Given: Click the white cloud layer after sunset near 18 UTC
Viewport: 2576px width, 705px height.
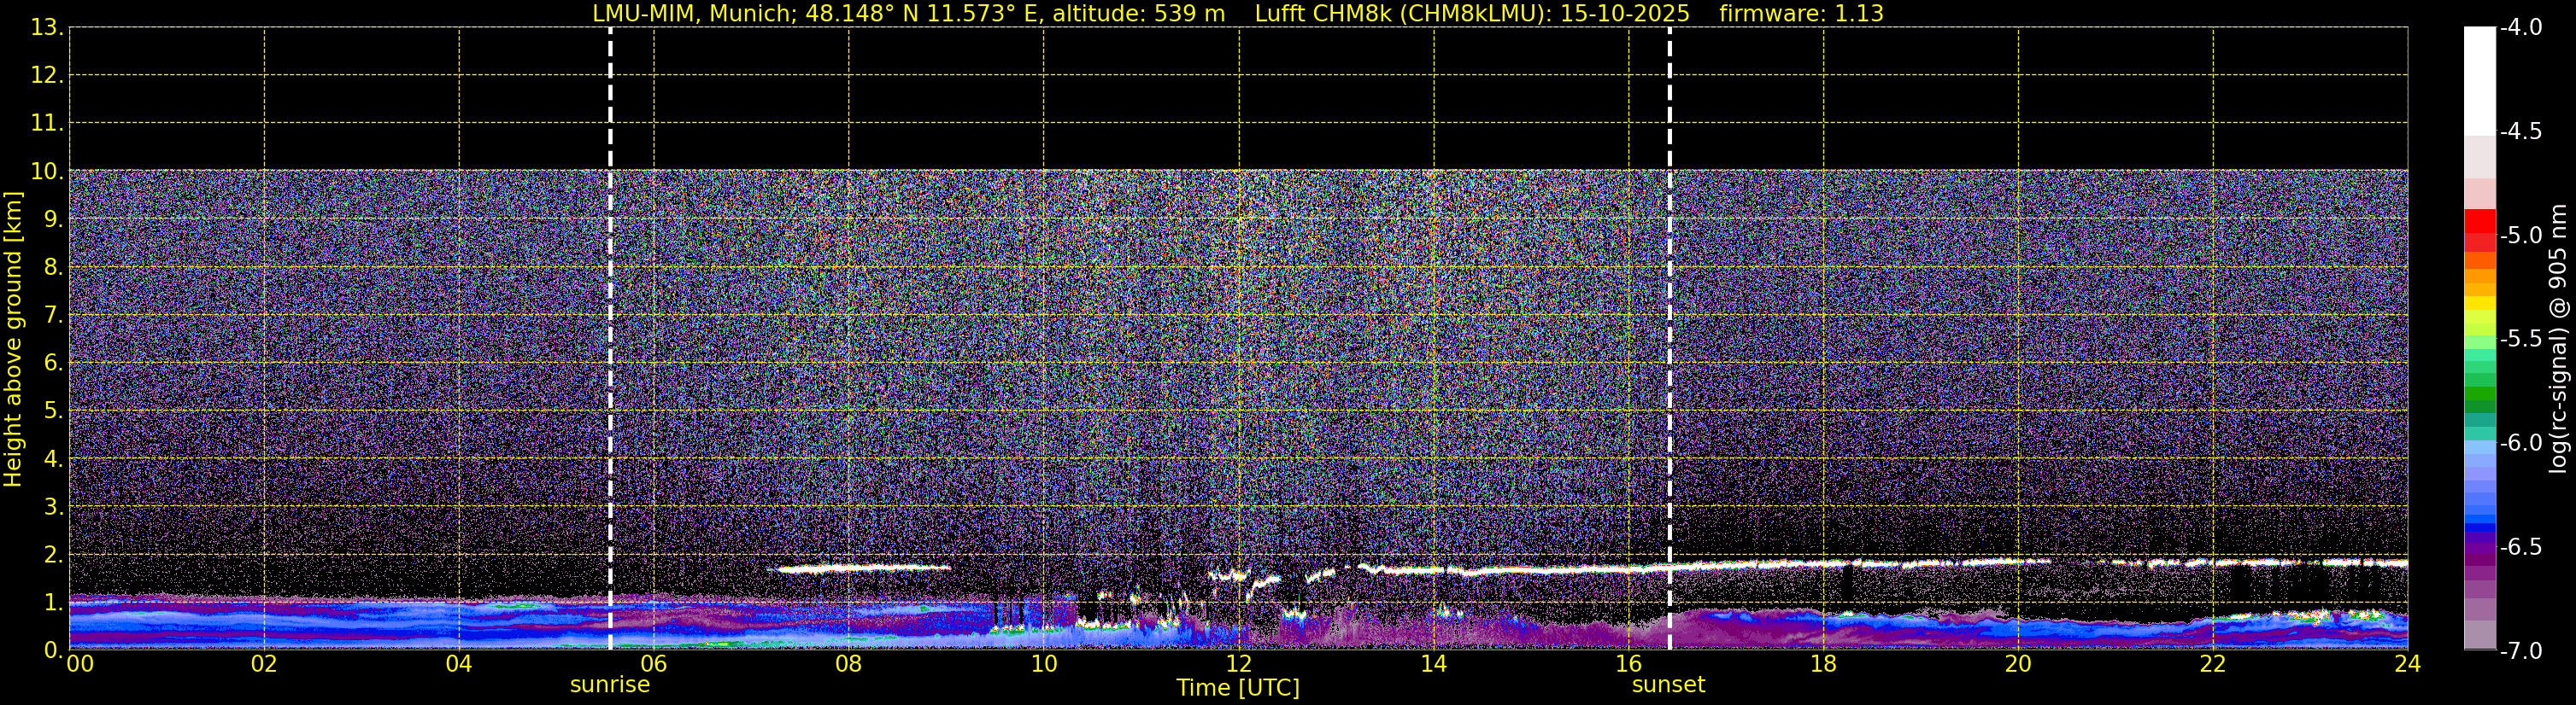Looking at the screenshot, I should pos(1824,564).
